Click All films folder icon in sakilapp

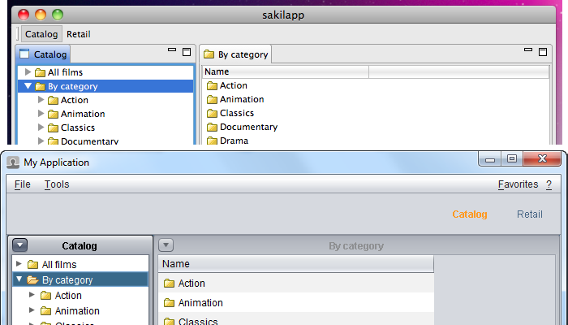40,72
